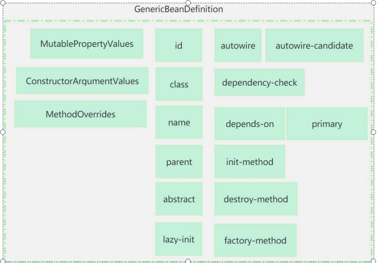Click the parent box
This screenshot has height=263, width=377.
pos(179,162)
